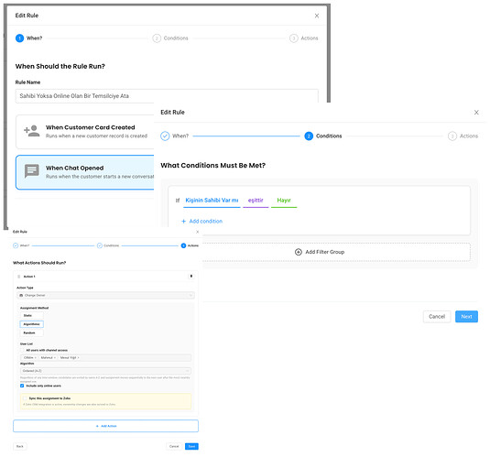490x457 pixels.
Task: Open the Algorithm dropdown
Action: (x=105, y=371)
